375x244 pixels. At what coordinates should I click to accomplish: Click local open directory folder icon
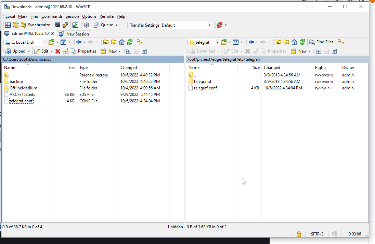tap(51, 42)
